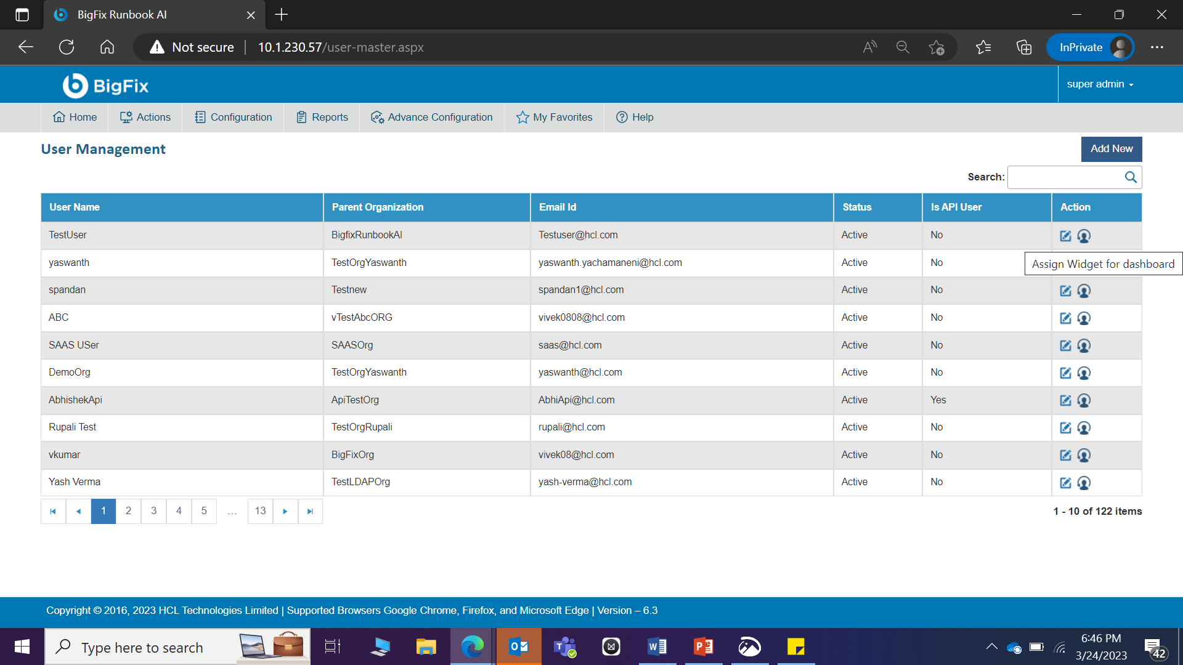Click assign widget icon for spandan row
This screenshot has width=1183, height=665.
[x=1084, y=291]
